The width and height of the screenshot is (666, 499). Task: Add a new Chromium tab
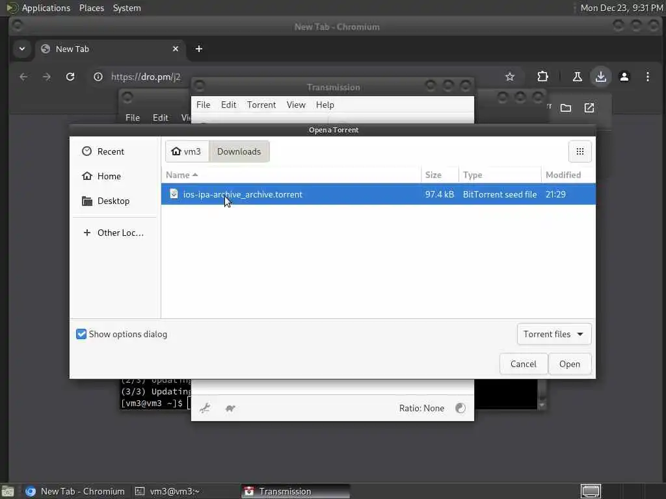(x=199, y=49)
